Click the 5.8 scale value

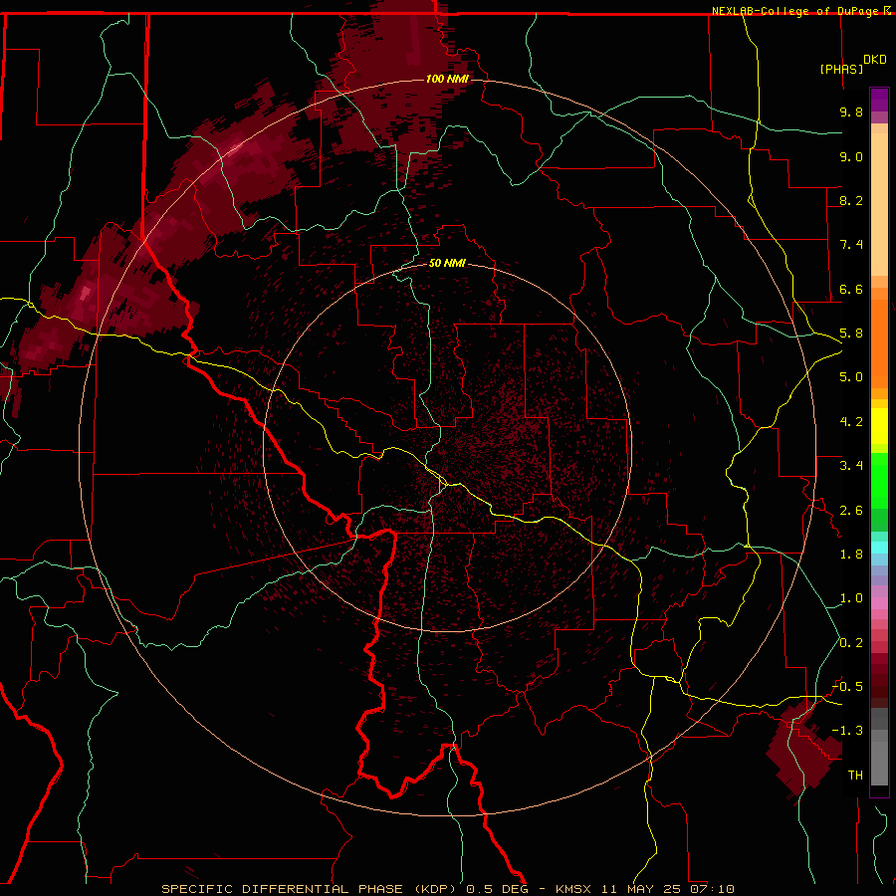[x=851, y=334]
